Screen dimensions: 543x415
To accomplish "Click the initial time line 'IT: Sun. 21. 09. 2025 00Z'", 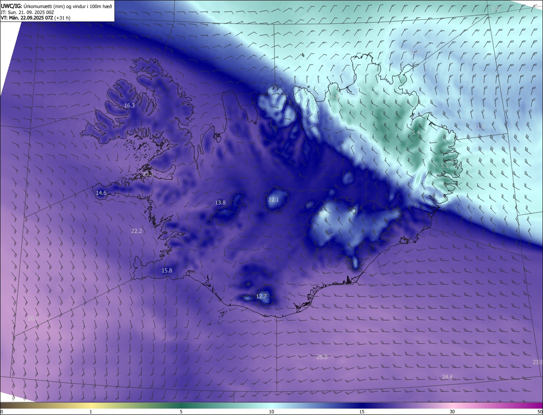I will pos(28,12).
